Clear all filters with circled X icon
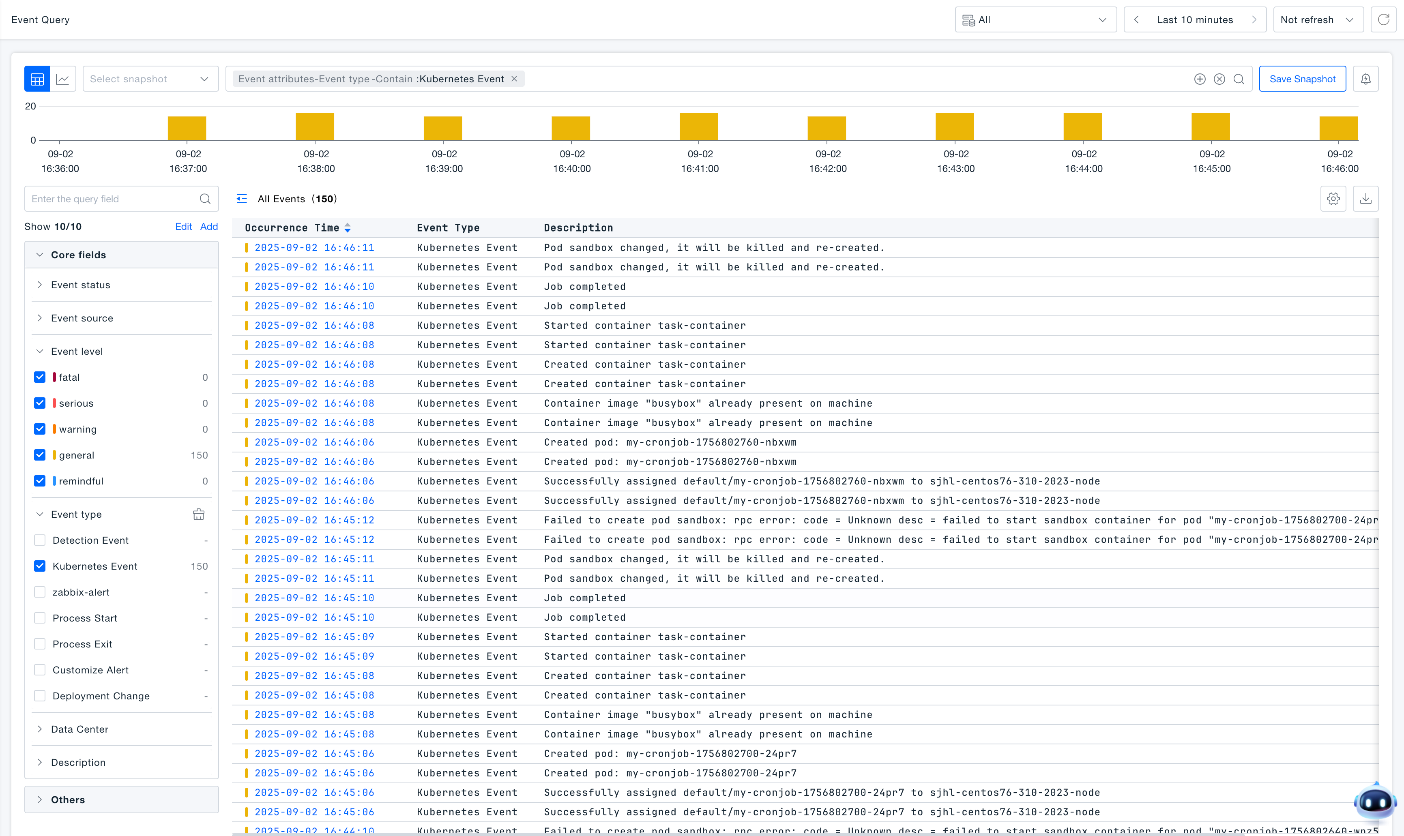Screen dimensions: 1404x836 tap(1219, 79)
